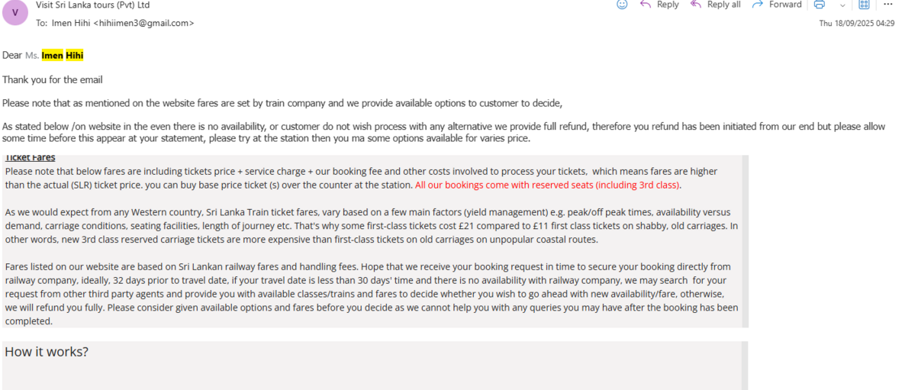This screenshot has height=390, width=905.
Task: Open the more actions ellipsis menu
Action: pos(887,5)
